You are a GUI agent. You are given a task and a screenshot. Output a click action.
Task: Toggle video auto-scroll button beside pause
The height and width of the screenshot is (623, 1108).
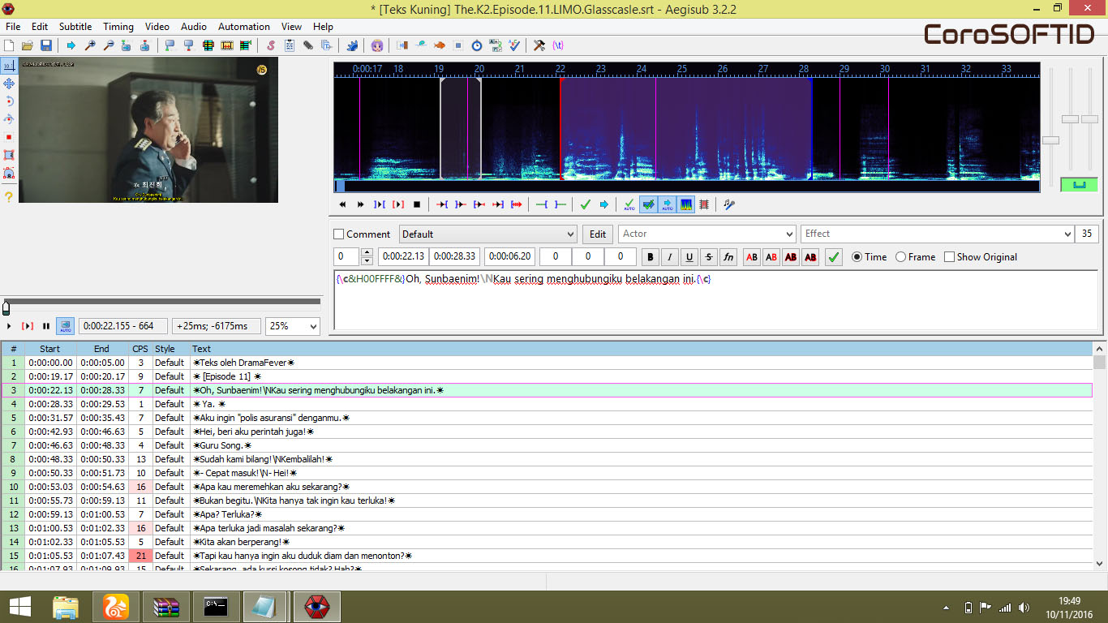click(65, 326)
